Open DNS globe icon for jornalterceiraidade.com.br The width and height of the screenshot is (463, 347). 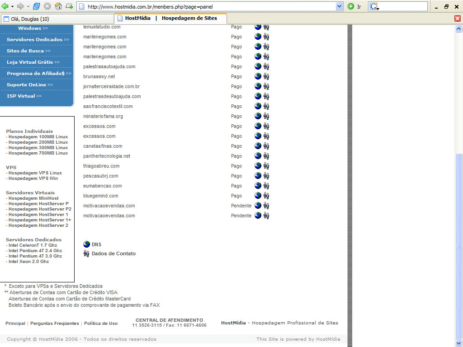click(x=258, y=86)
